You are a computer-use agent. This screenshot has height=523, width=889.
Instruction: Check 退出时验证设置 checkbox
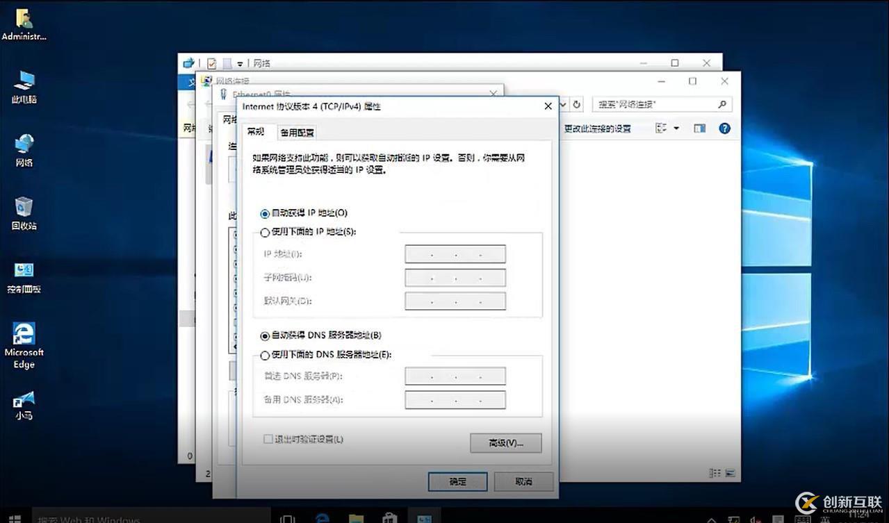point(268,440)
